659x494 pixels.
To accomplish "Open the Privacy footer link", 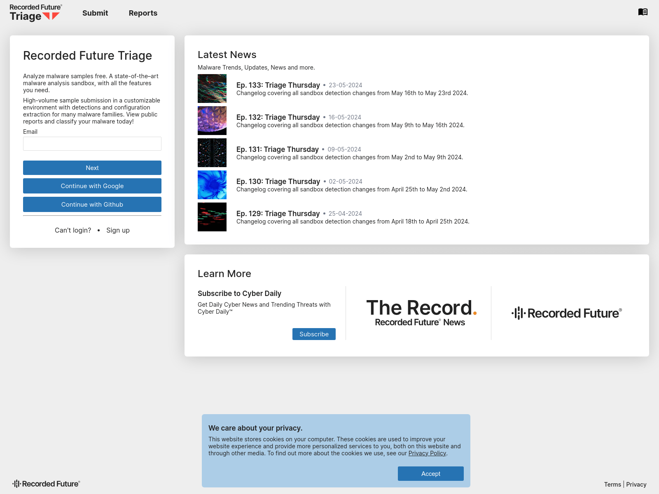I will coord(636,485).
